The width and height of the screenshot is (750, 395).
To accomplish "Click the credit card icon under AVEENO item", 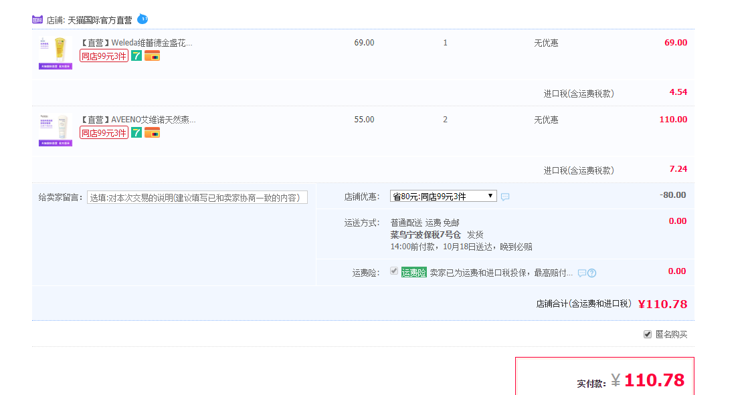I will point(152,133).
